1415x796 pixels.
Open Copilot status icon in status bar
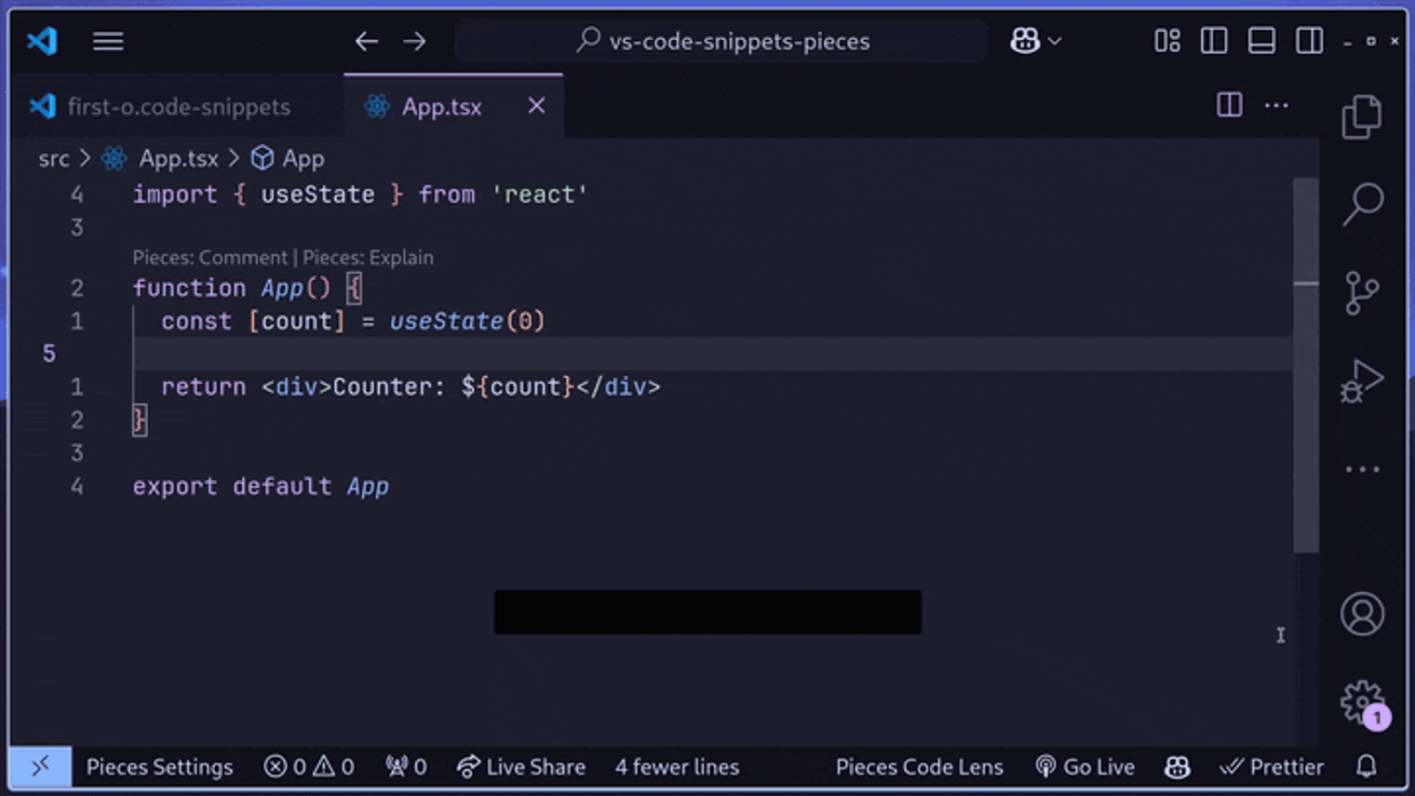pyautogui.click(x=1177, y=767)
